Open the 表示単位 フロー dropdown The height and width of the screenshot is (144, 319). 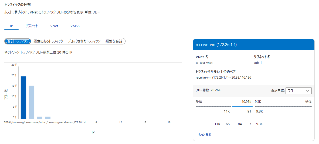click(298, 91)
